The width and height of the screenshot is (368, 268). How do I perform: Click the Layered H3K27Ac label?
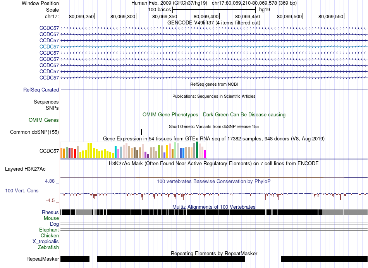(25, 169)
